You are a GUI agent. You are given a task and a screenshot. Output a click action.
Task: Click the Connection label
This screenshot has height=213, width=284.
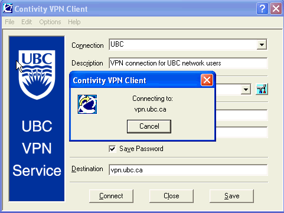[x=87, y=45]
